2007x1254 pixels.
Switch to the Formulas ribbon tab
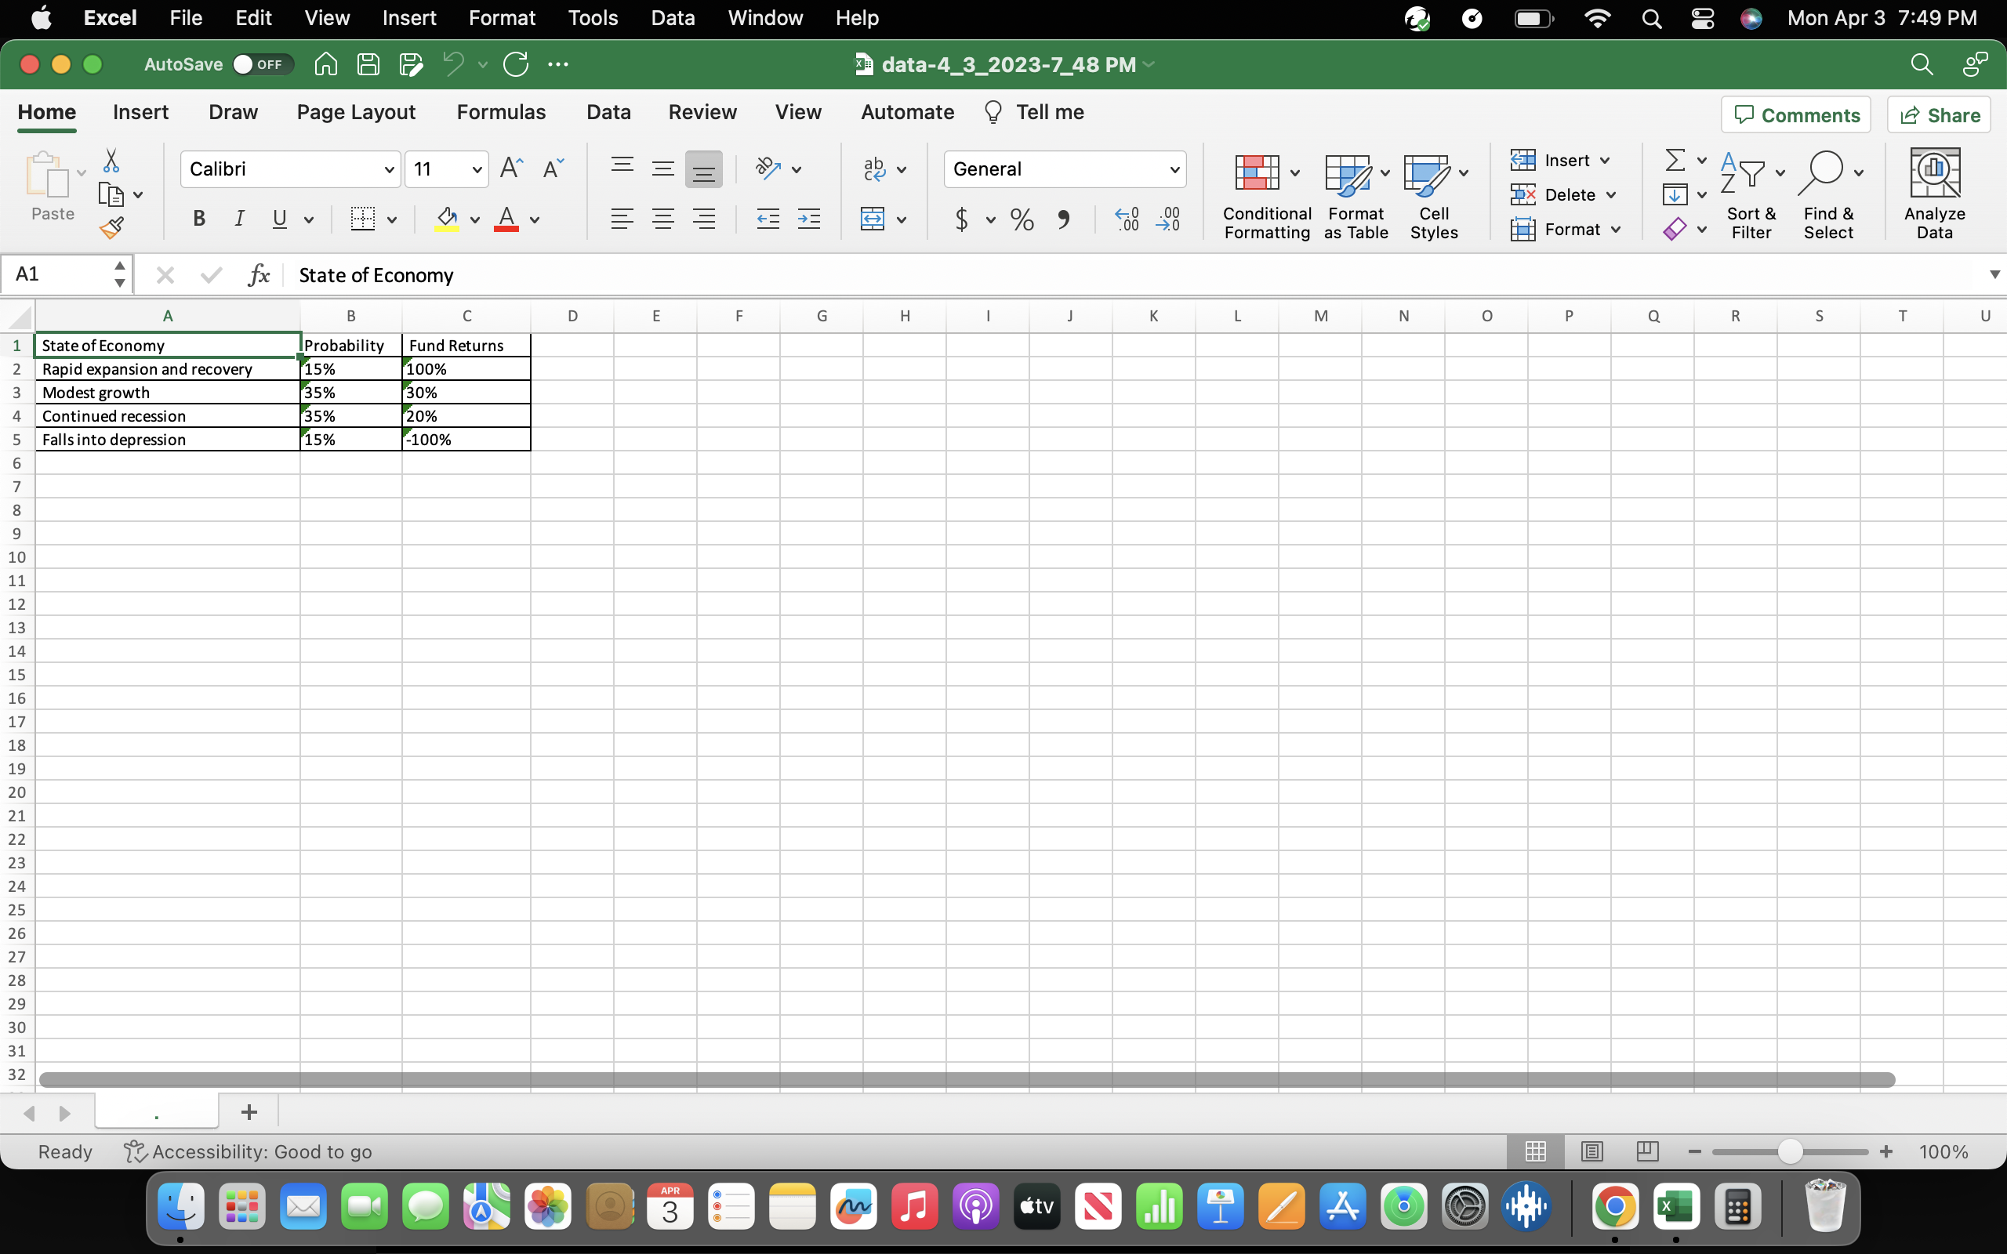click(501, 112)
